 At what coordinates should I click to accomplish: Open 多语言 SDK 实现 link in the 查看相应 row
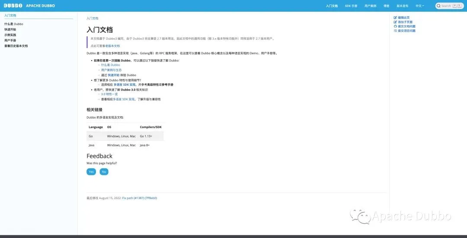(124, 99)
